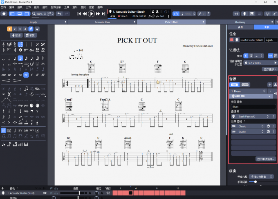This screenshot has height=199, width=278.
Task: Jump to the beginning of the score
Action: tap(79, 13)
